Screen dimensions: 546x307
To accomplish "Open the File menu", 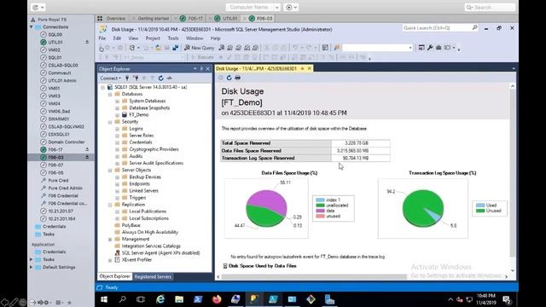I will pyautogui.click(x=102, y=38).
